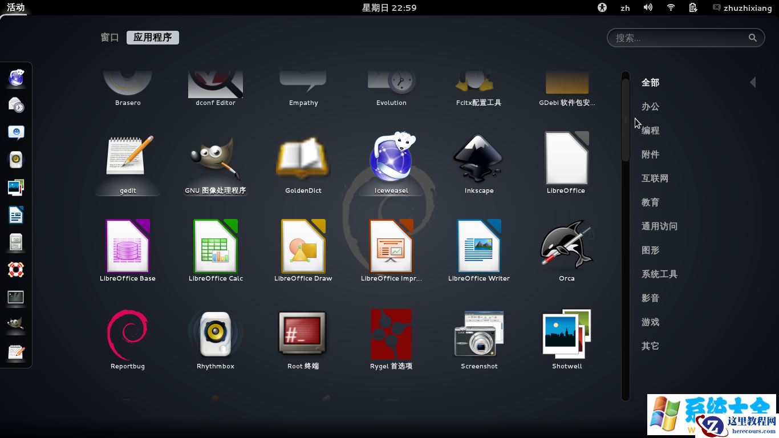Image resolution: width=779 pixels, height=438 pixels.
Task: Open gedit from the application grid
Action: click(x=128, y=163)
